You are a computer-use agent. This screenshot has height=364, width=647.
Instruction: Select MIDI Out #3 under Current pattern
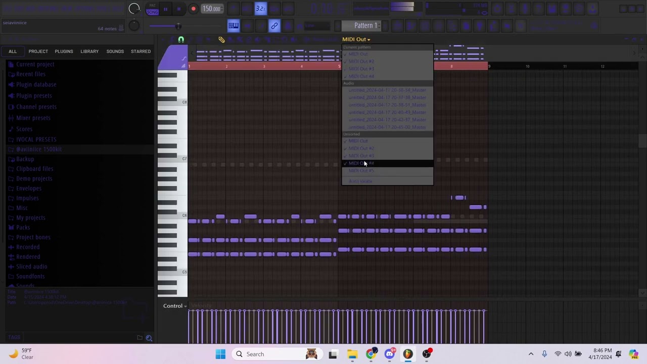pos(387,69)
